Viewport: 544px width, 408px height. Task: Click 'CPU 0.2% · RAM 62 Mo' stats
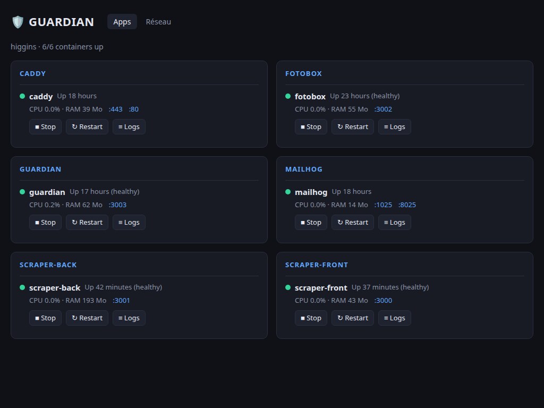[x=66, y=205]
